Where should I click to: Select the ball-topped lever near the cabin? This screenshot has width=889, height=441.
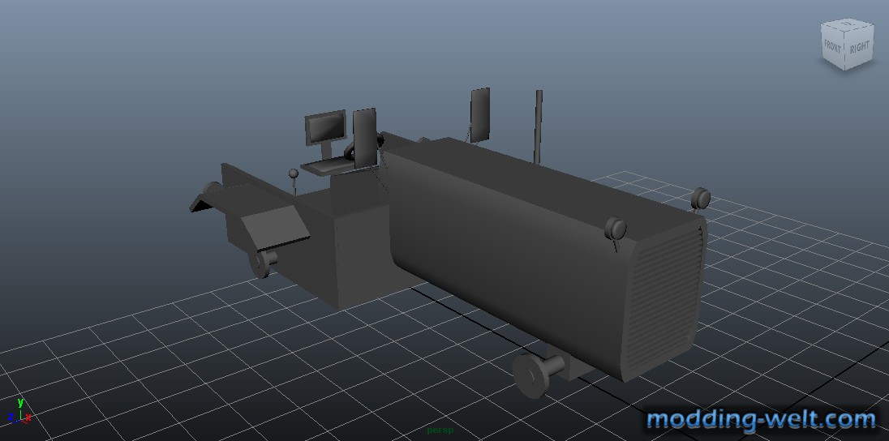[x=294, y=182]
